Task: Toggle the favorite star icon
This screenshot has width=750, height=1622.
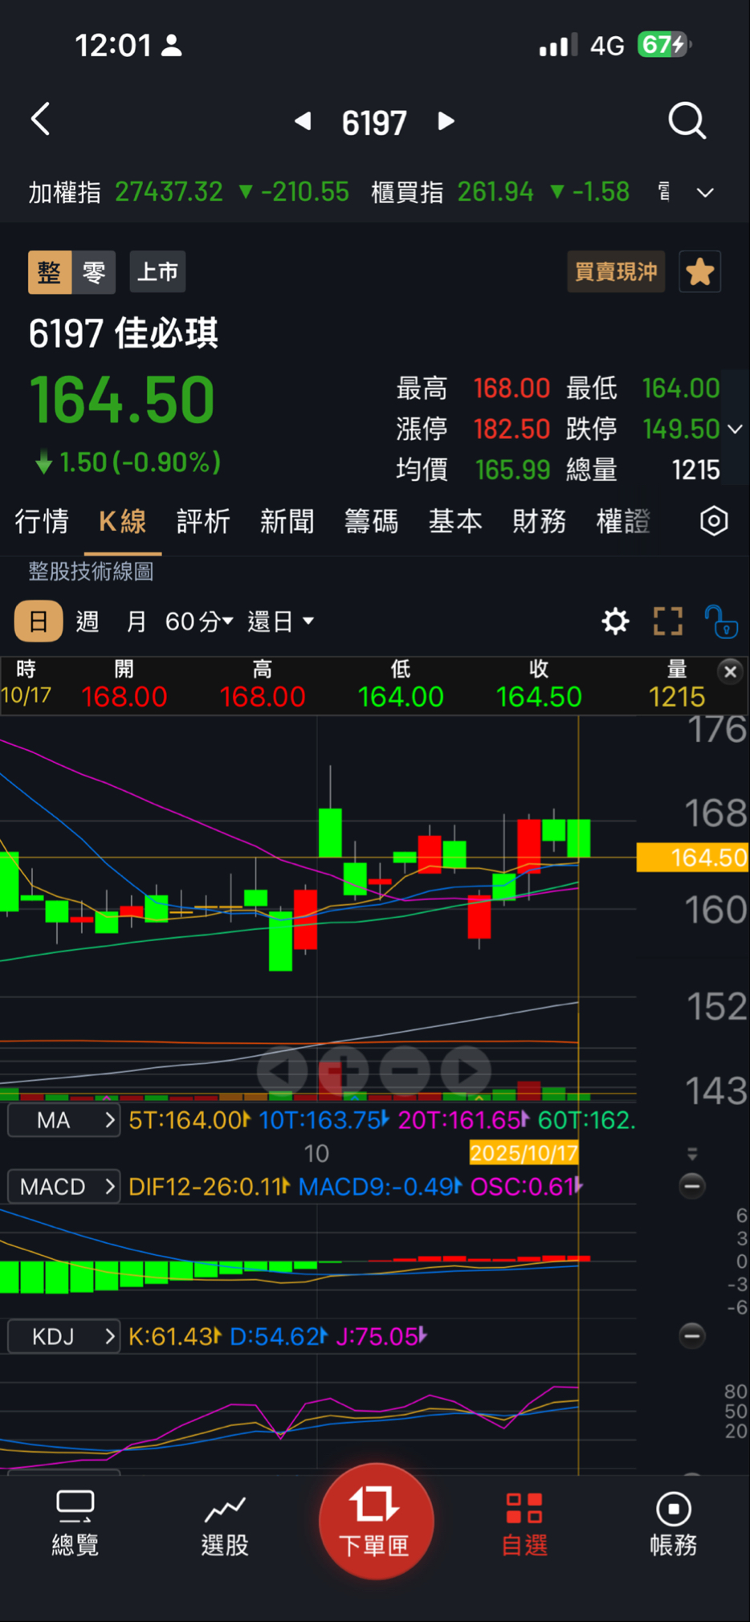Action: pyautogui.click(x=700, y=272)
